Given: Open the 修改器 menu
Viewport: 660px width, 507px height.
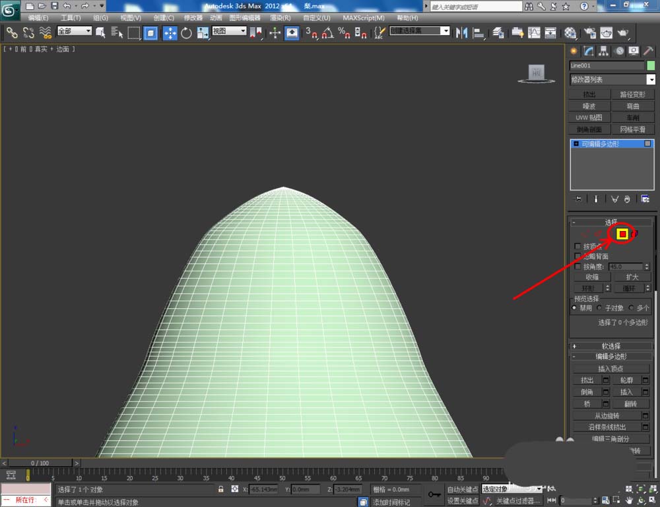Looking at the screenshot, I should tap(193, 18).
